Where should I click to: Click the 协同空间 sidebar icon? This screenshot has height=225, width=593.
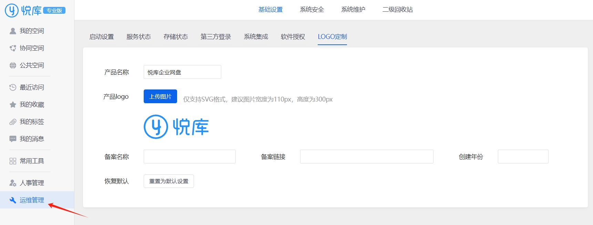point(13,48)
